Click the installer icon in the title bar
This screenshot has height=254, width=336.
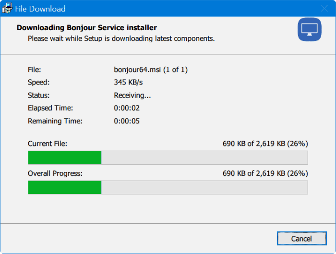pos(7,8)
